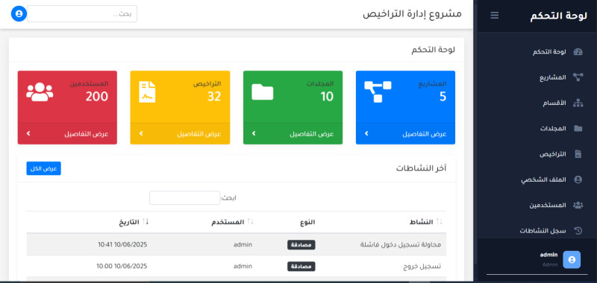Sort by النشاط column arrows
Viewport: 597px width, 283px height.
[440, 221]
